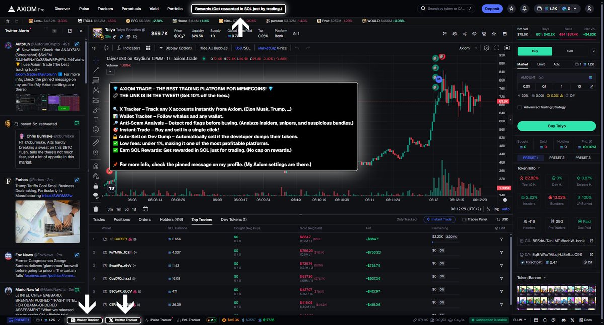Open the filter funnel for CUPSEY row
The image size is (604, 325).
coord(501,239)
